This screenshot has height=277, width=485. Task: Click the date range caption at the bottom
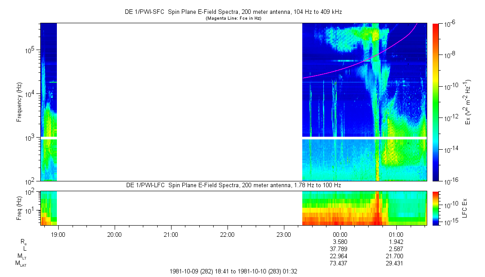click(233, 271)
